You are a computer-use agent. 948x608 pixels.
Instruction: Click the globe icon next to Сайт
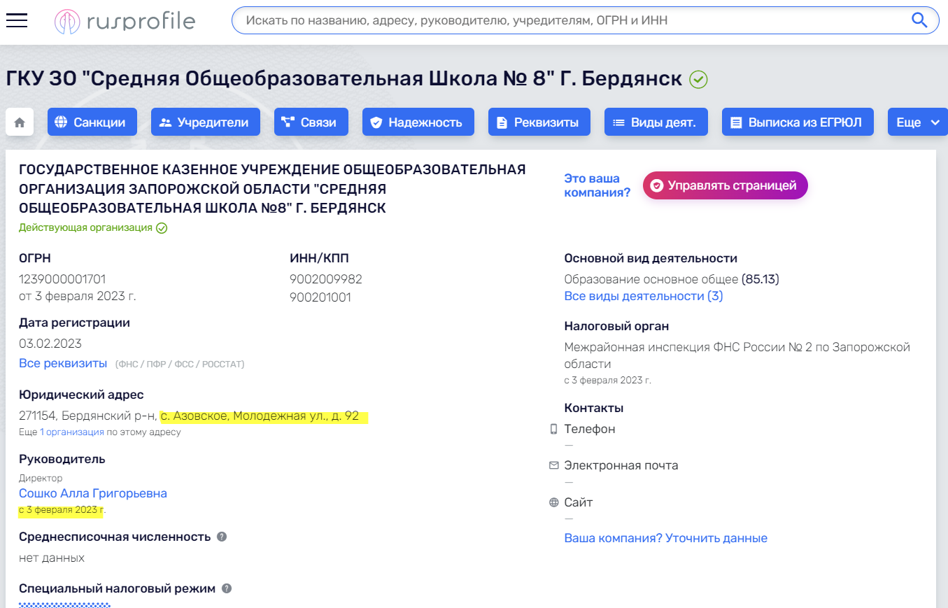[x=553, y=502]
